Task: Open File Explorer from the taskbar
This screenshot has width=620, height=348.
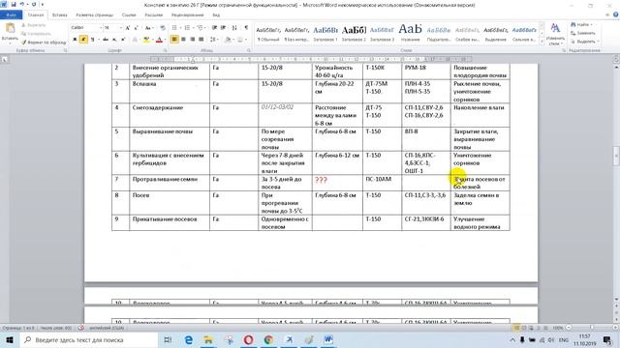Action: point(208,339)
